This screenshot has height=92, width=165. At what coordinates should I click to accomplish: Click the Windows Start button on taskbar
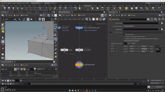coord(70,90)
